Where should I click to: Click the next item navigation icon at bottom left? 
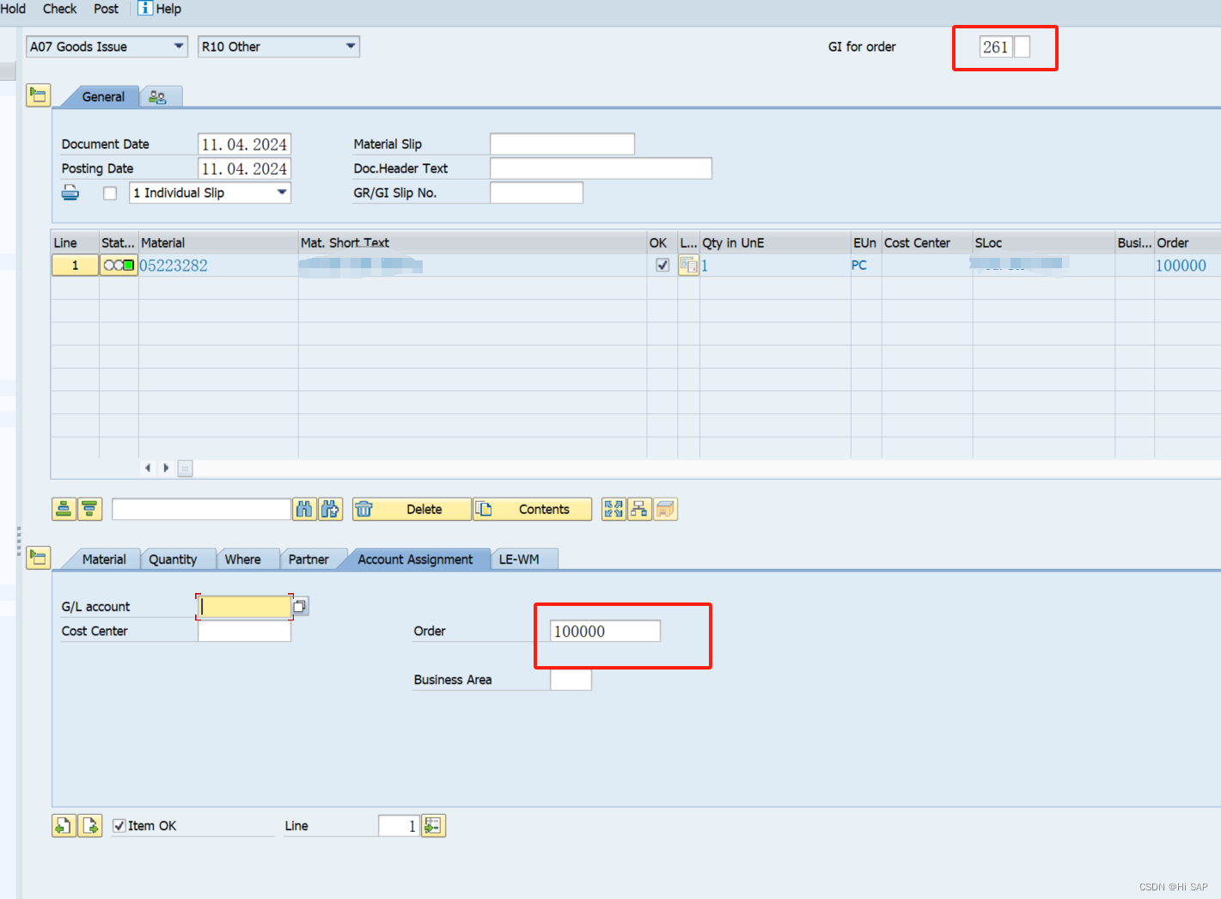click(x=90, y=825)
